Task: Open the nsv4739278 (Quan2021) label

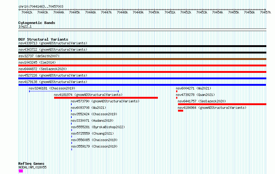Action: [195, 95]
